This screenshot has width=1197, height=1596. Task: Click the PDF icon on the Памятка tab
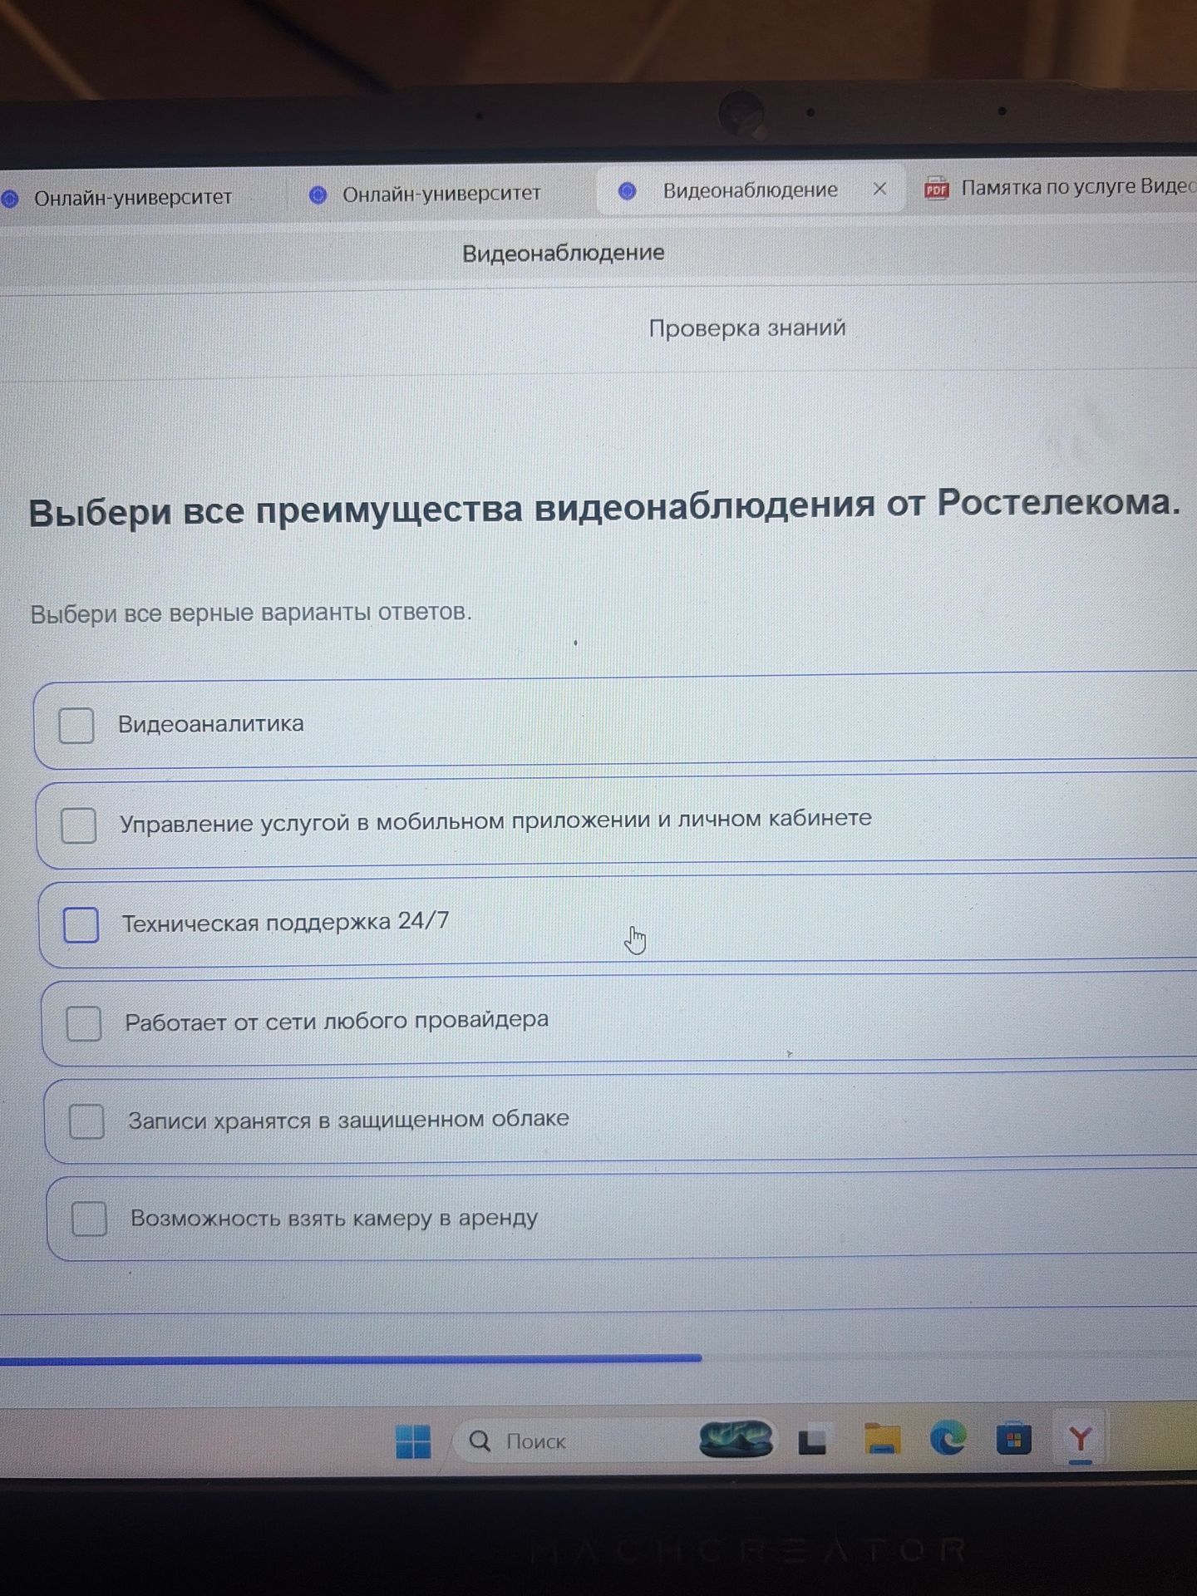936,189
